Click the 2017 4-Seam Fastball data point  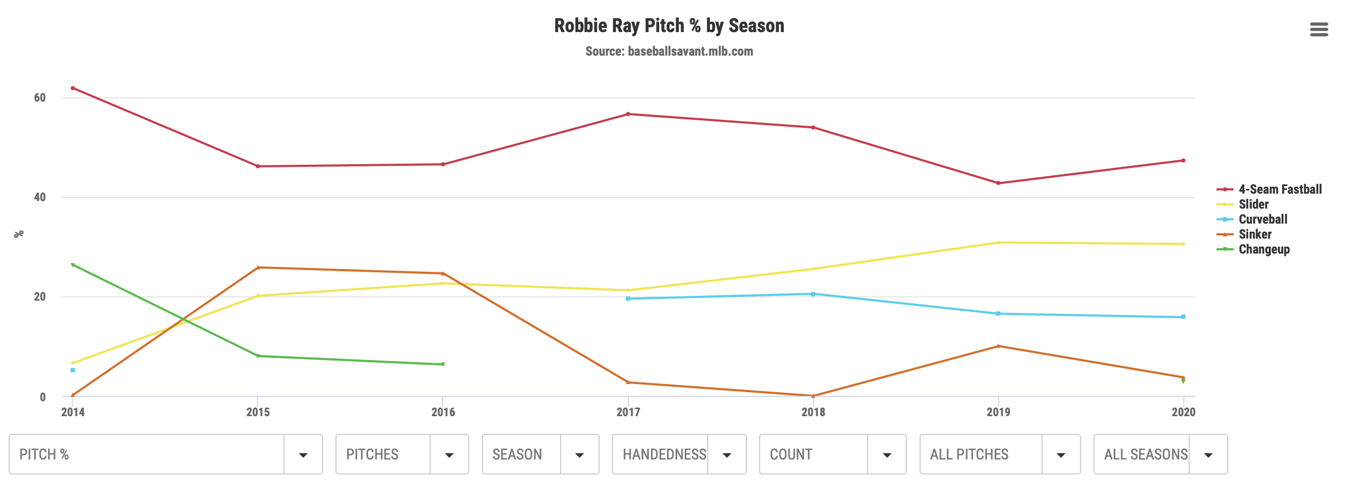(628, 114)
